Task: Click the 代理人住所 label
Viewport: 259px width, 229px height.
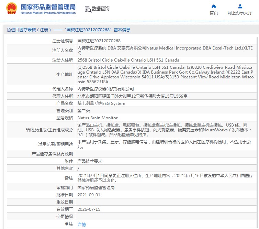Action: (63, 96)
